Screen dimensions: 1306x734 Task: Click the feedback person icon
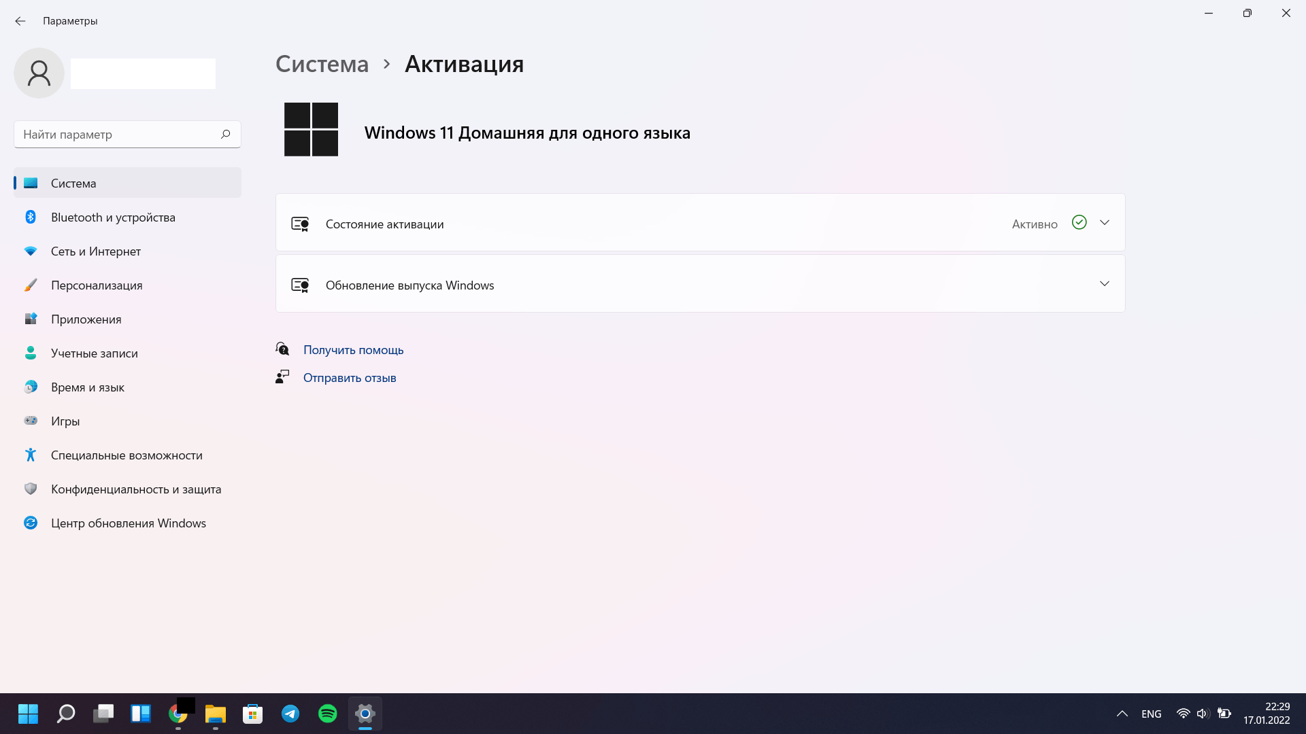pyautogui.click(x=282, y=377)
